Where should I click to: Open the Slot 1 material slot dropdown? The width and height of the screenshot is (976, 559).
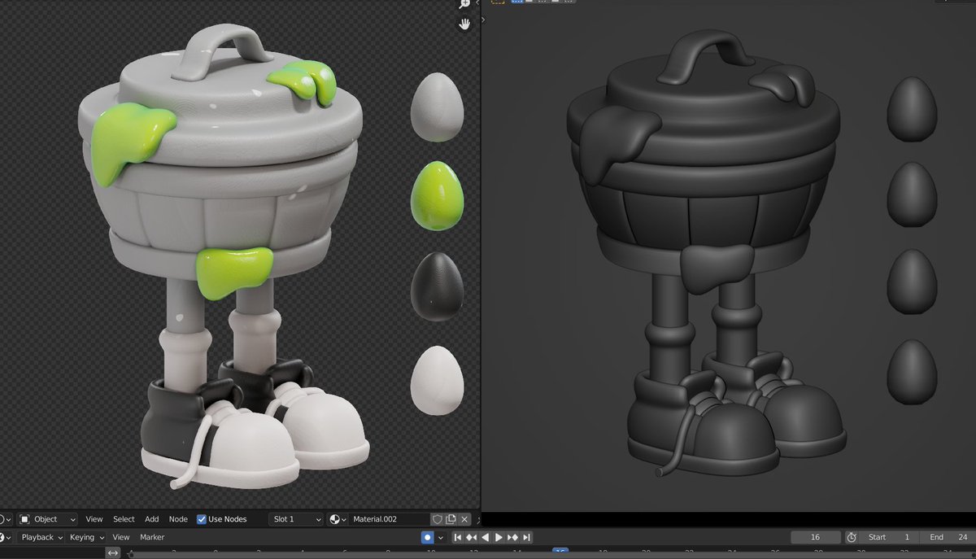296,519
